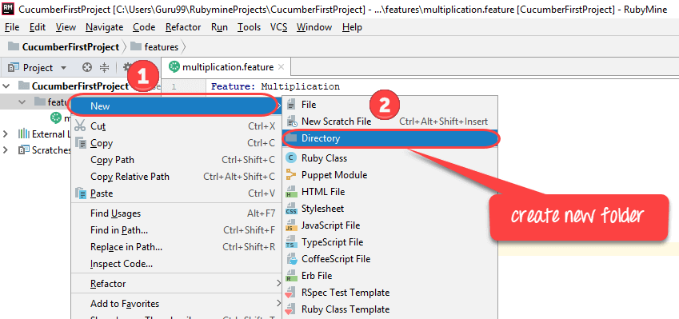Screen dimensions: 679x319
Task: Click the scroll-from-source target icon
Action: [x=87, y=67]
